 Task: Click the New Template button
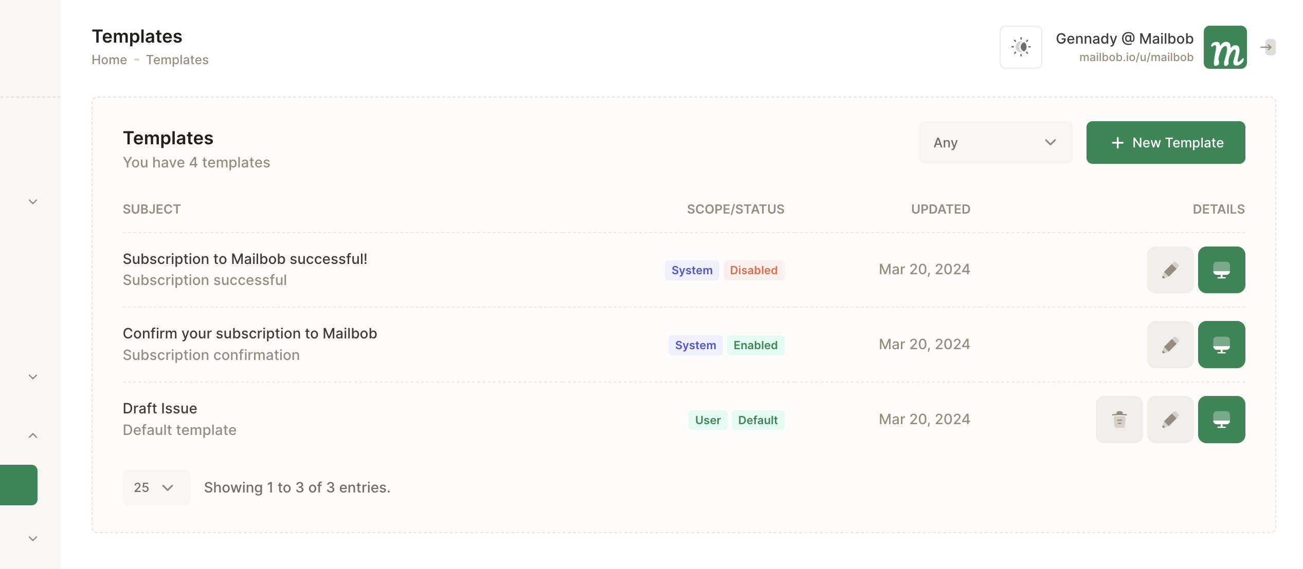coord(1165,143)
